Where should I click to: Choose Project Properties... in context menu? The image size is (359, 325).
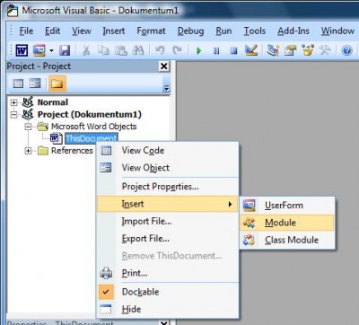168,187
